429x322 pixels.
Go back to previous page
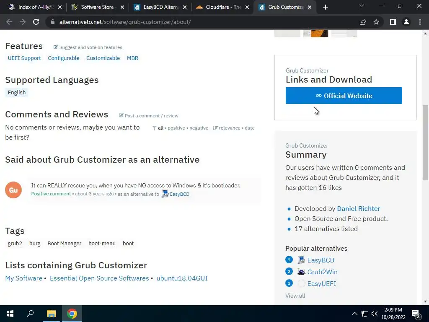9,22
